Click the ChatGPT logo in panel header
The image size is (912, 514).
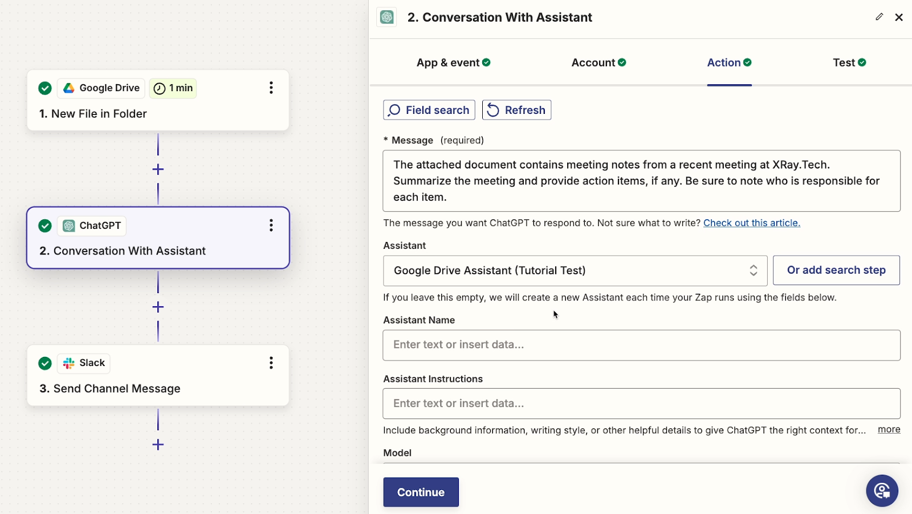[387, 17]
